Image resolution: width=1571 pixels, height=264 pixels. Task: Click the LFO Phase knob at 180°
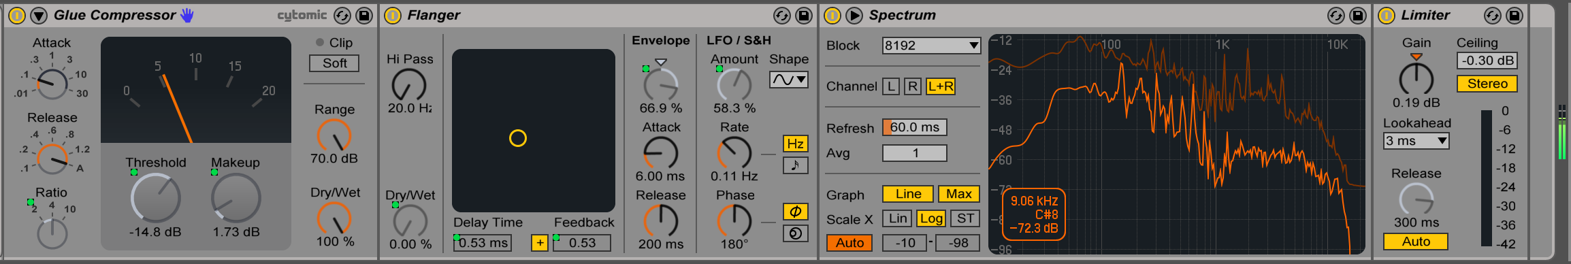734,221
